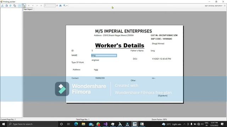
Task: Click the highlighted NAME value field
Action: tap(104, 55)
